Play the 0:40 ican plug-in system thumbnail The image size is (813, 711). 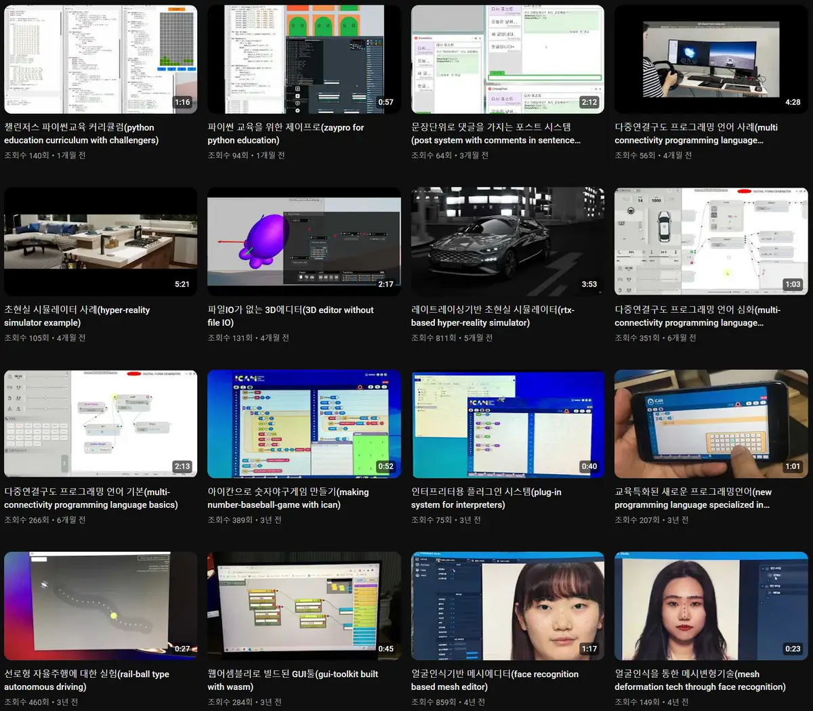[507, 424]
